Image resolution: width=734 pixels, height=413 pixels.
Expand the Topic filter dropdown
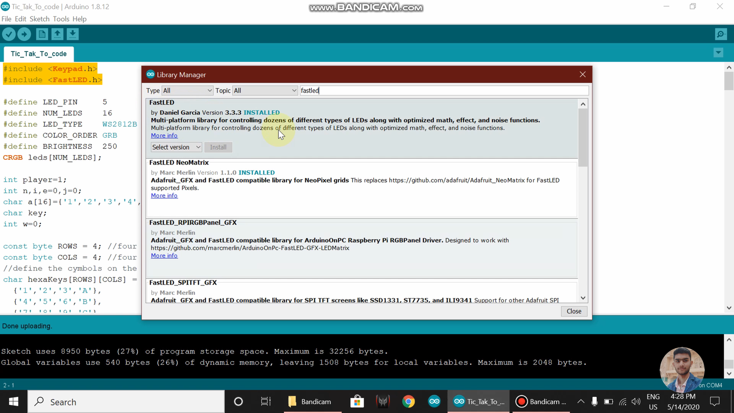pyautogui.click(x=265, y=91)
